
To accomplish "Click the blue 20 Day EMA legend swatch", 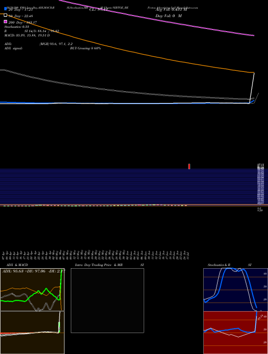I will pyautogui.click(x=5, y=9).
